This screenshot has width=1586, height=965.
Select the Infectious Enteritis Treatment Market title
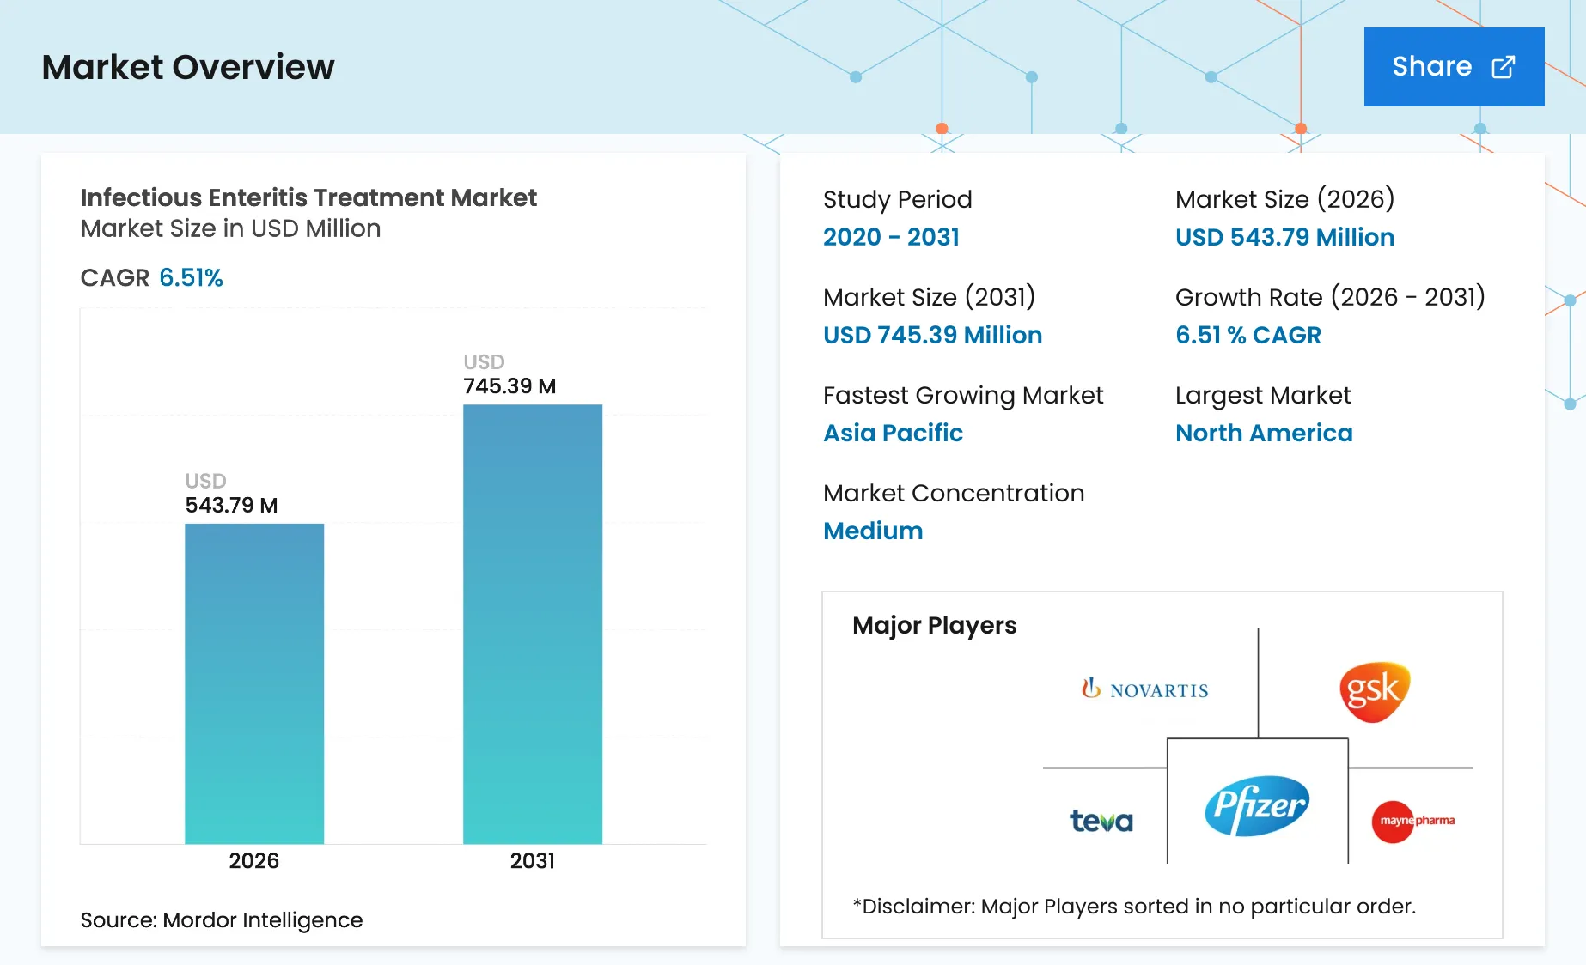pos(308,197)
